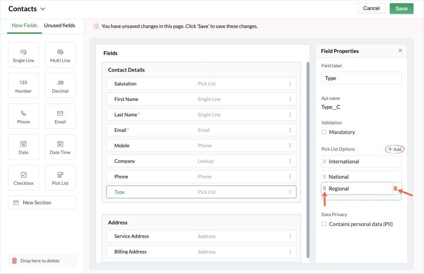Click drag handle of International option
Viewport: 424px width, 274px height.
pos(325,162)
